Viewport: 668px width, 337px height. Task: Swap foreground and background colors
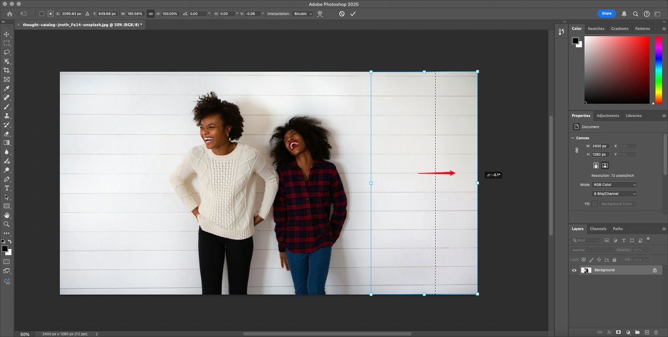pos(10,242)
